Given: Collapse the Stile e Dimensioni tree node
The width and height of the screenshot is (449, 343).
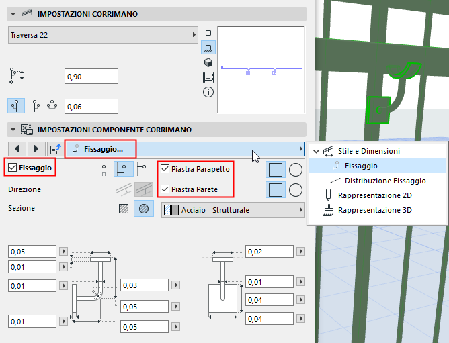Looking at the screenshot, I should (x=316, y=151).
